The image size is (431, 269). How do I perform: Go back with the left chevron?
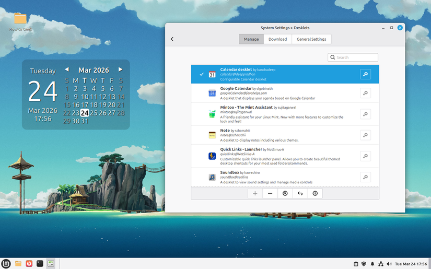click(172, 39)
